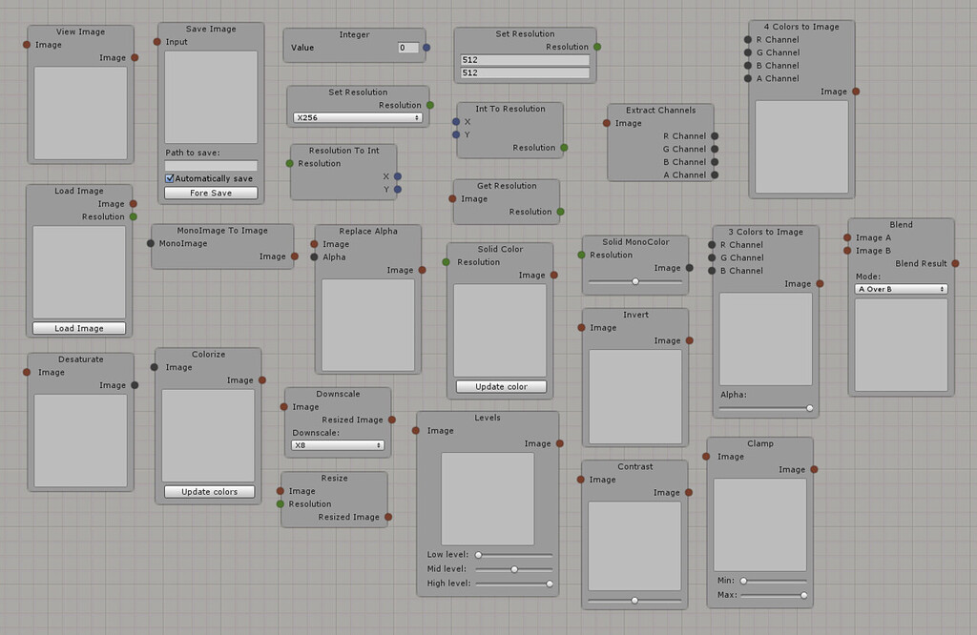Viewport: 977px width, 635px height.
Task: Select the Resized Image output on Downscale node
Action: coord(392,419)
